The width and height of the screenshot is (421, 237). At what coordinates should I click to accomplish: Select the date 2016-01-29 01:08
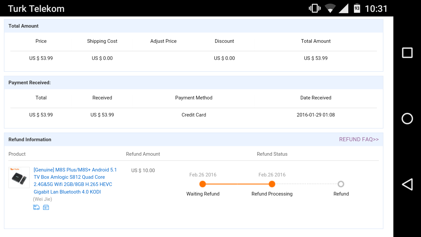(316, 115)
